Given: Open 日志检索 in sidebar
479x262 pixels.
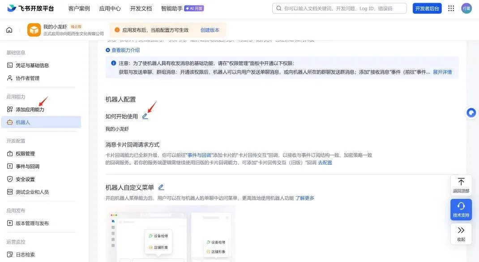Looking at the screenshot, I should [x=41, y=254].
